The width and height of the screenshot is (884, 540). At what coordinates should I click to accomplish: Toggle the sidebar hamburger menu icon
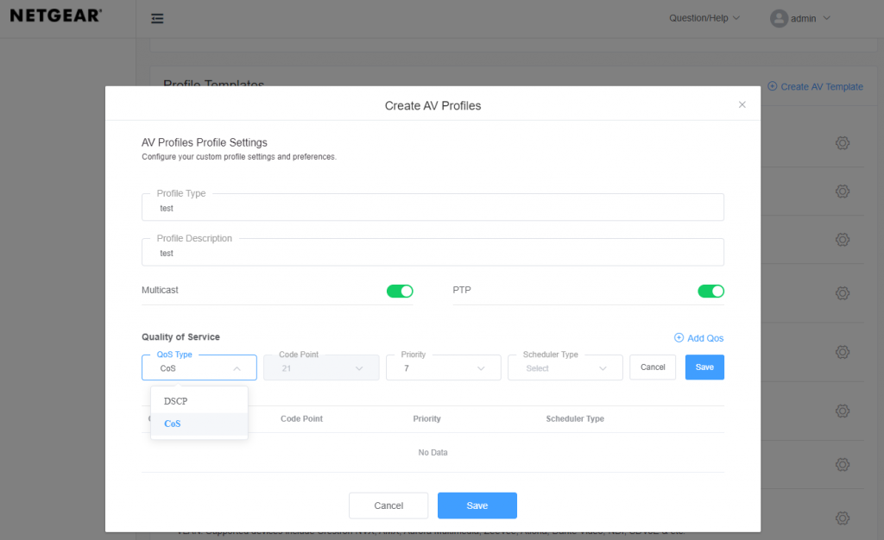157,19
